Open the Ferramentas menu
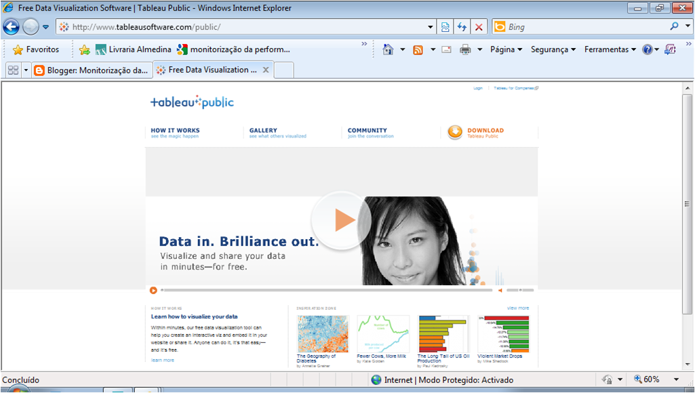This screenshot has height=393, width=695. click(x=610, y=49)
